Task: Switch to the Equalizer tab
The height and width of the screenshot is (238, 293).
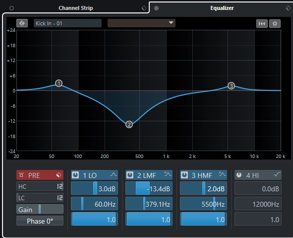Action: [222, 8]
